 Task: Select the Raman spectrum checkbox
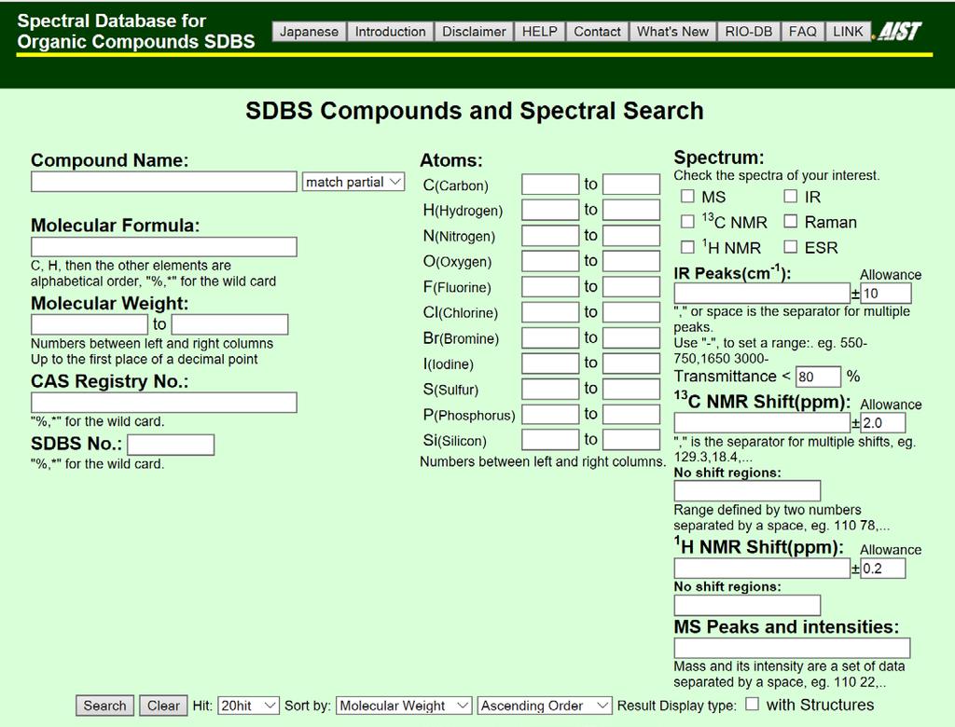tap(791, 222)
